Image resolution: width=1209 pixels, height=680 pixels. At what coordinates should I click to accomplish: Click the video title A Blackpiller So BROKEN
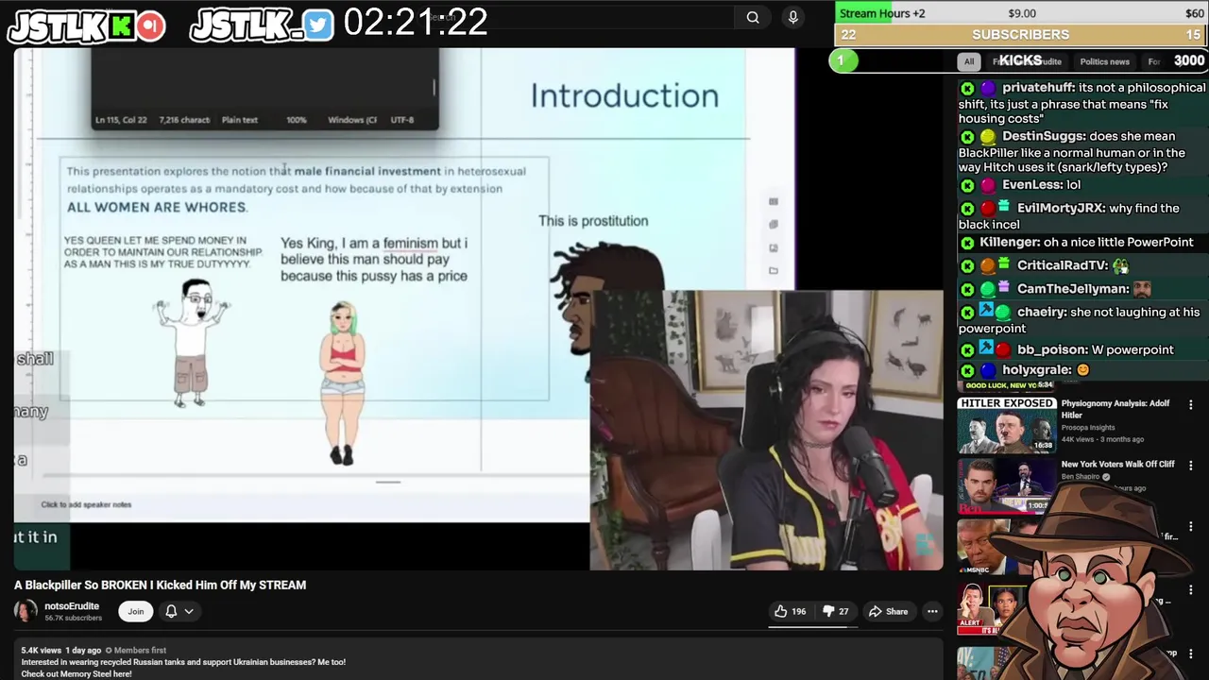tap(160, 585)
